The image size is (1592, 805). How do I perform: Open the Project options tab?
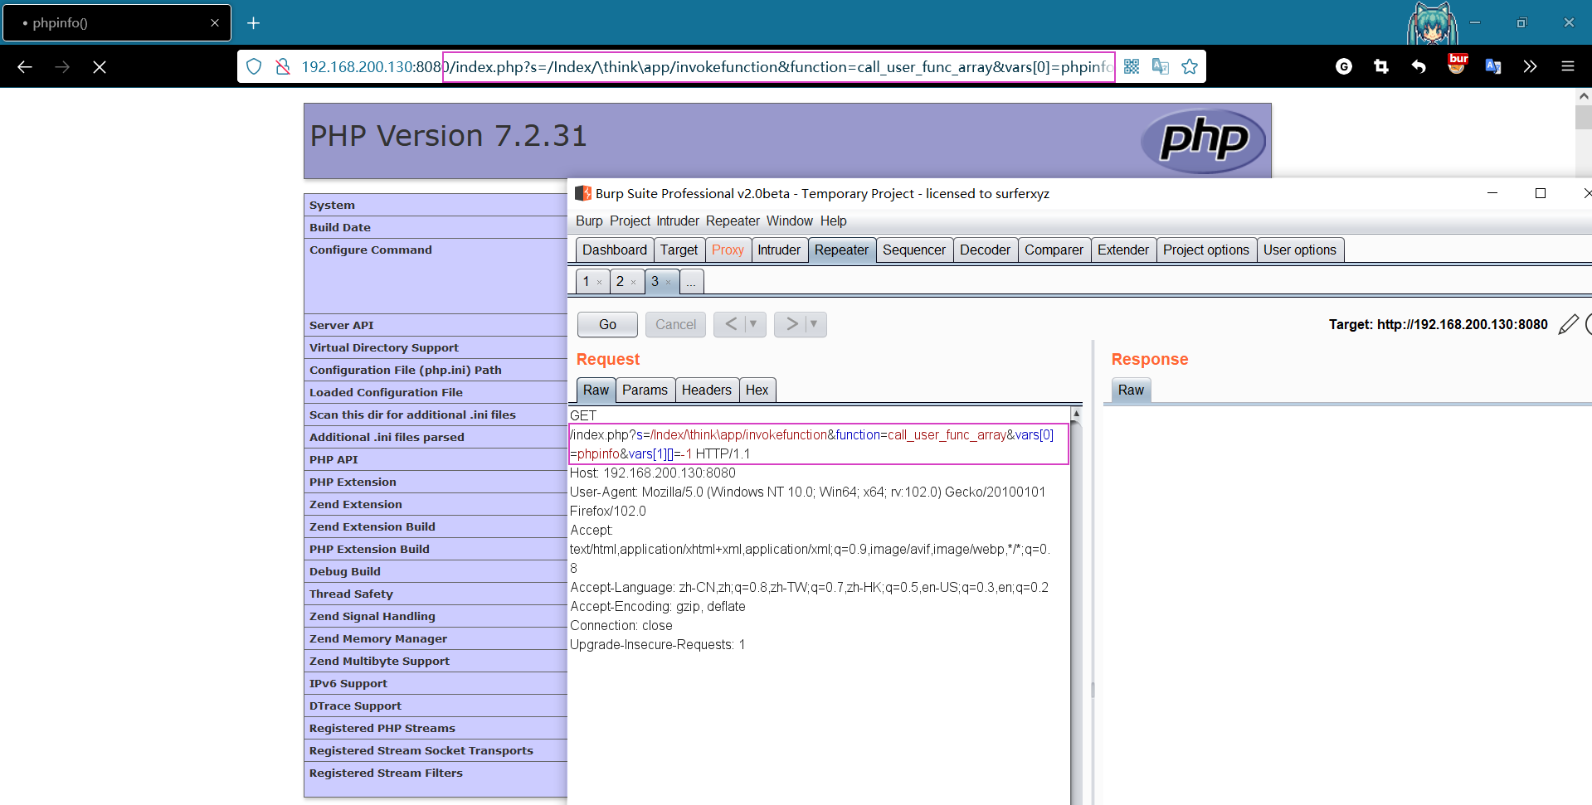1205,250
